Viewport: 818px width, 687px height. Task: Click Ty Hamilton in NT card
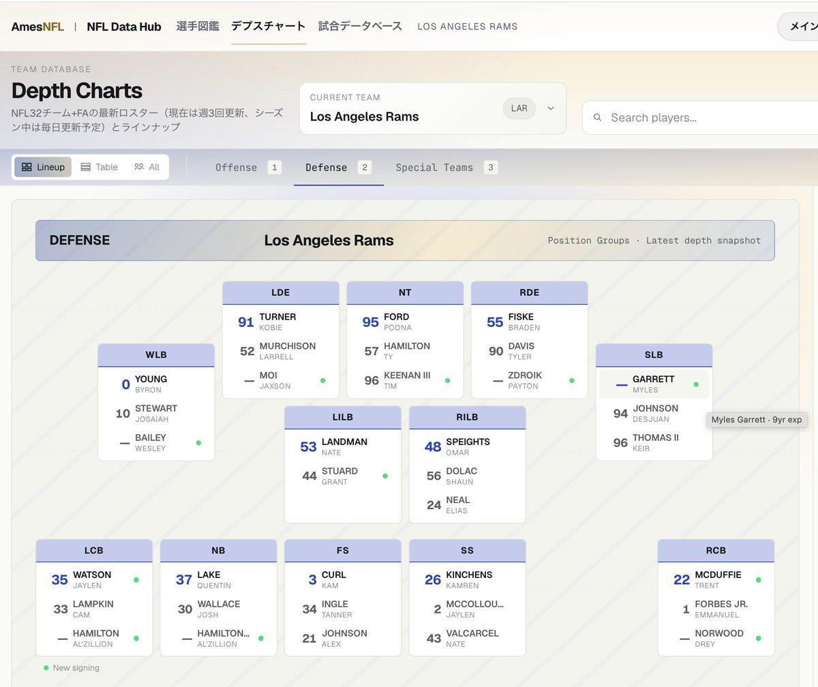point(405,351)
